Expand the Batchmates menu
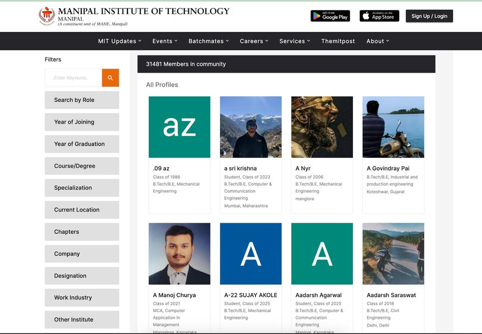The width and height of the screenshot is (482, 334). pos(209,41)
